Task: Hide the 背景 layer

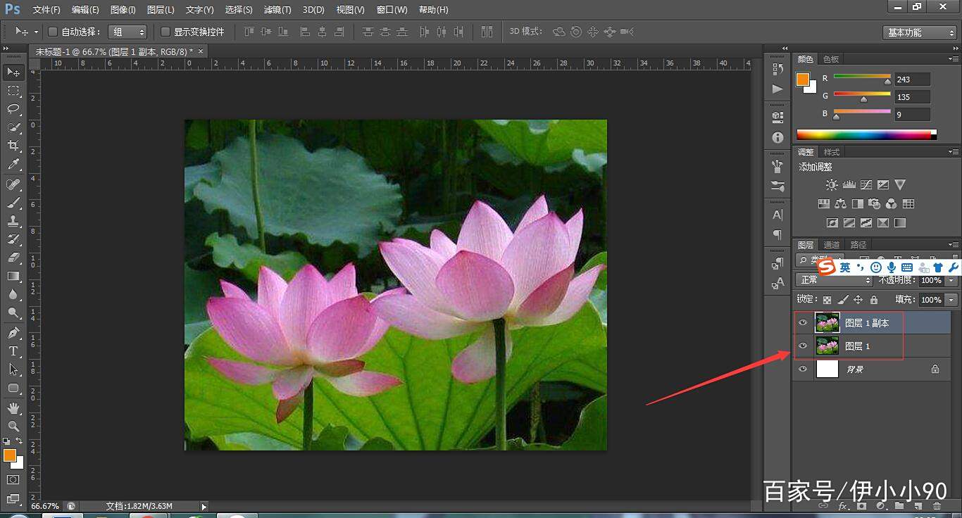Action: [802, 369]
